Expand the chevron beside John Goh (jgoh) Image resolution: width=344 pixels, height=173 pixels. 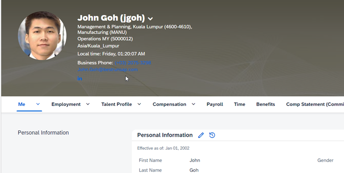[150, 19]
